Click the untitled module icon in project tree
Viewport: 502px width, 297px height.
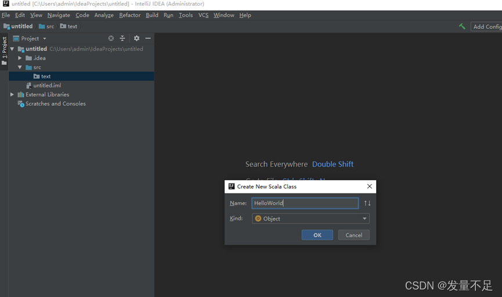click(21, 49)
